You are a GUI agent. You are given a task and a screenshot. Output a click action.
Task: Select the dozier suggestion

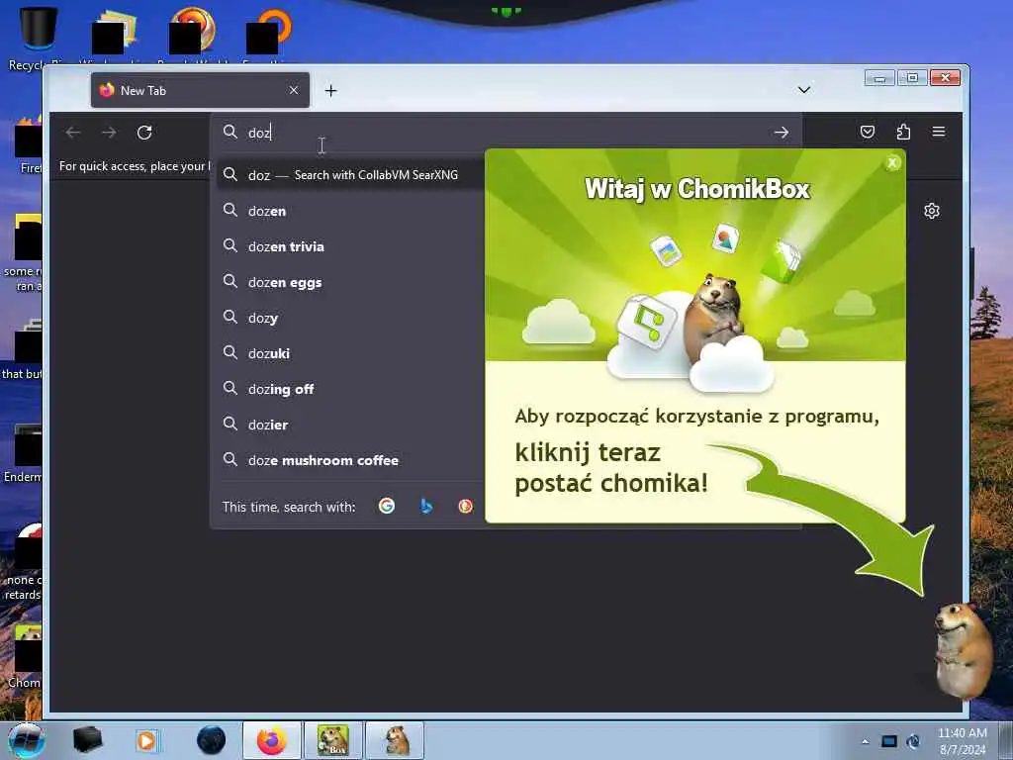[350, 425]
